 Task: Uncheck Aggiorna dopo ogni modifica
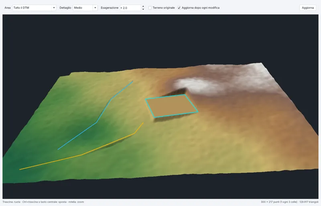click(x=179, y=8)
